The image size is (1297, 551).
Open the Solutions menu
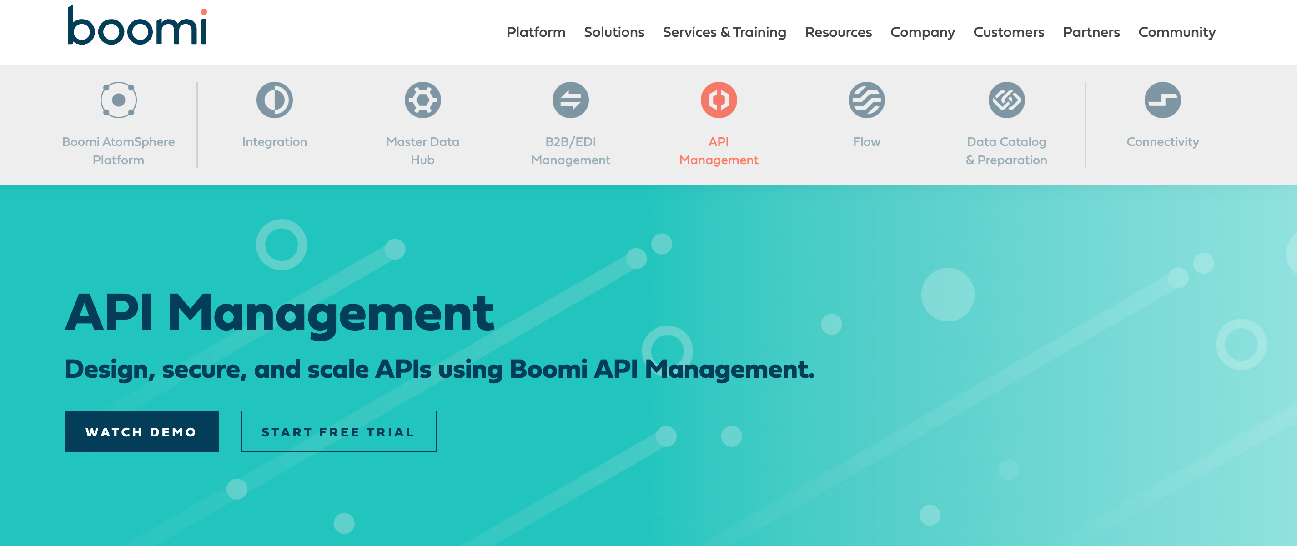614,32
